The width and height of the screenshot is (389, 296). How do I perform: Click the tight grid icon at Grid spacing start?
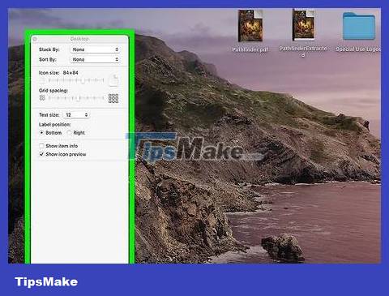click(x=42, y=98)
